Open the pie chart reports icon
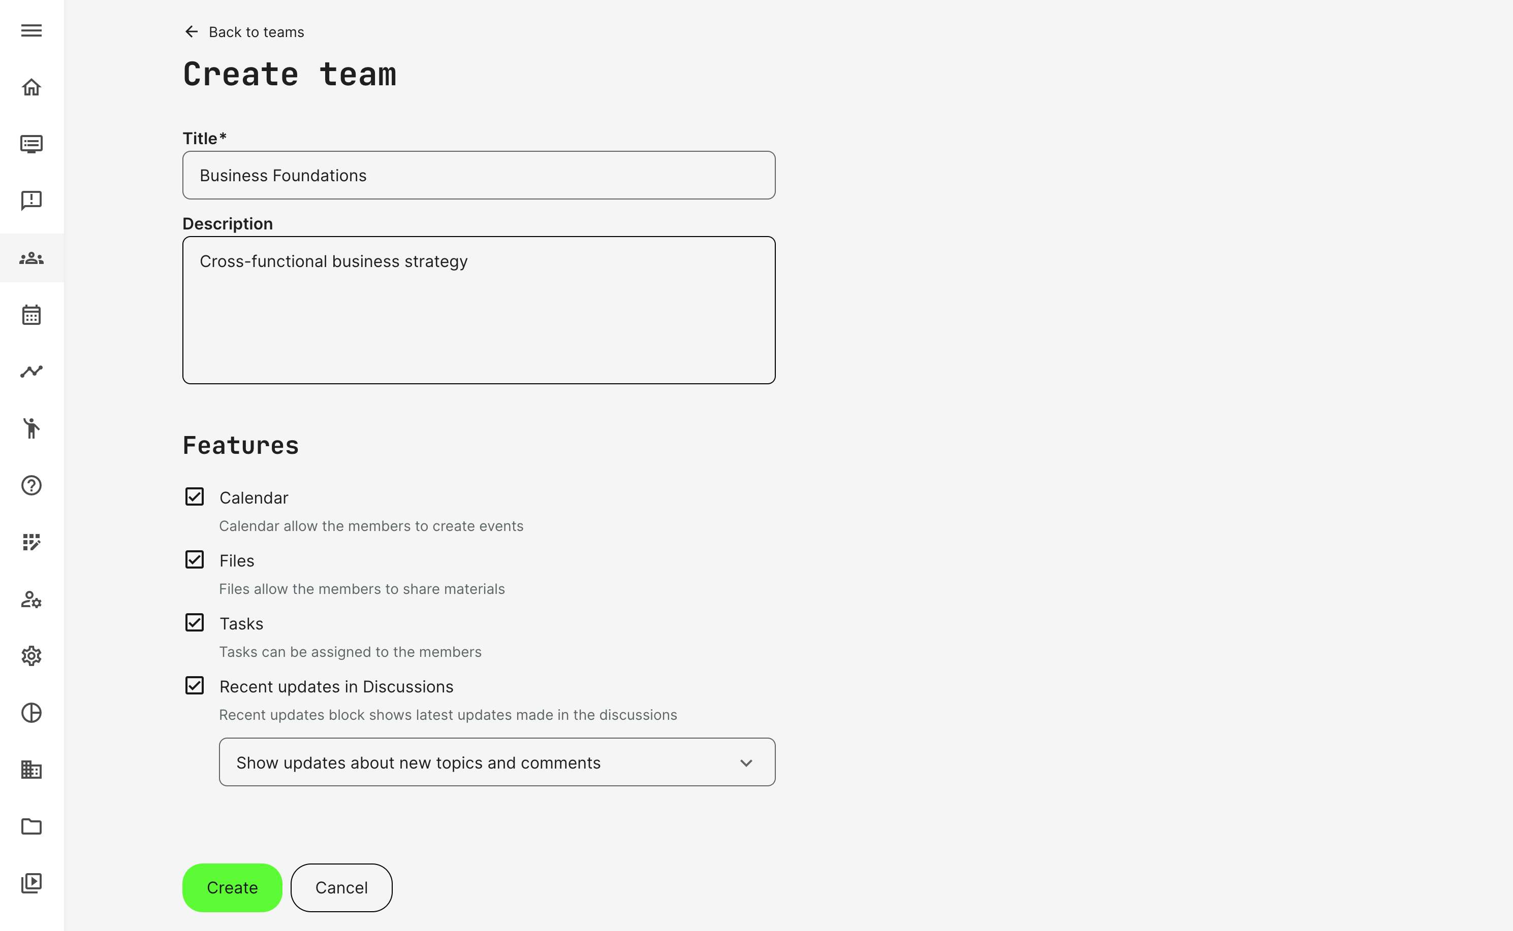Viewport: 1513px width, 931px height. [31, 712]
